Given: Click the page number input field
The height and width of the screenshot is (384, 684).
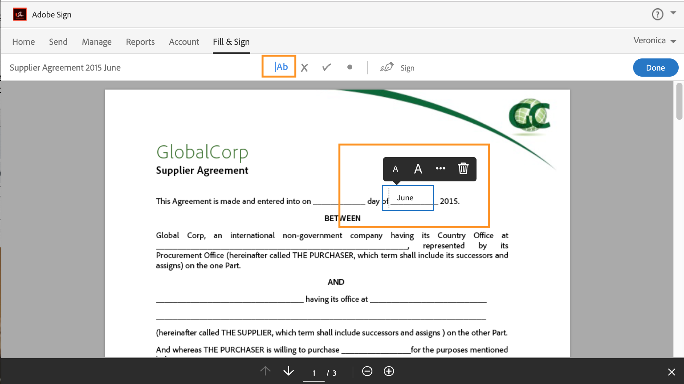Looking at the screenshot, I should 313,372.
